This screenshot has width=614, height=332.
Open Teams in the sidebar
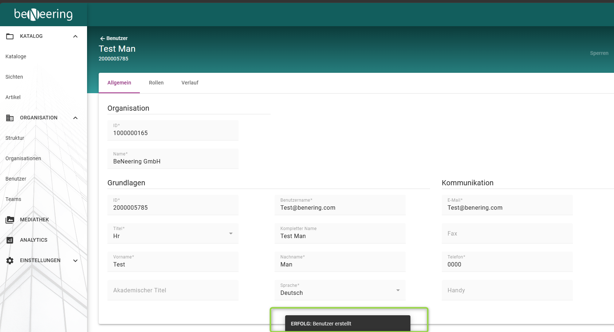coord(13,199)
